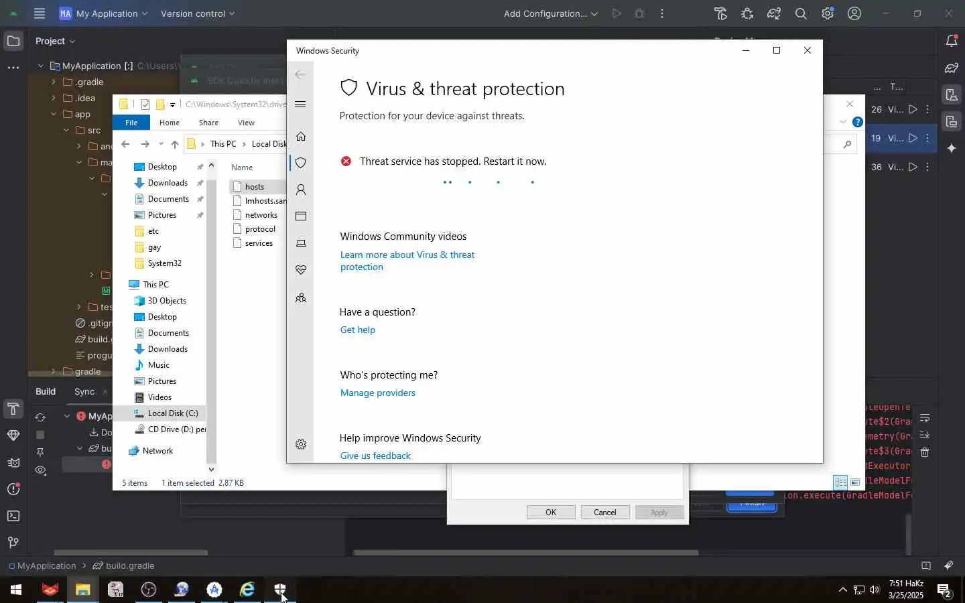Open Home ribbon tab in File Explorer
The width and height of the screenshot is (965, 603).
(x=170, y=123)
